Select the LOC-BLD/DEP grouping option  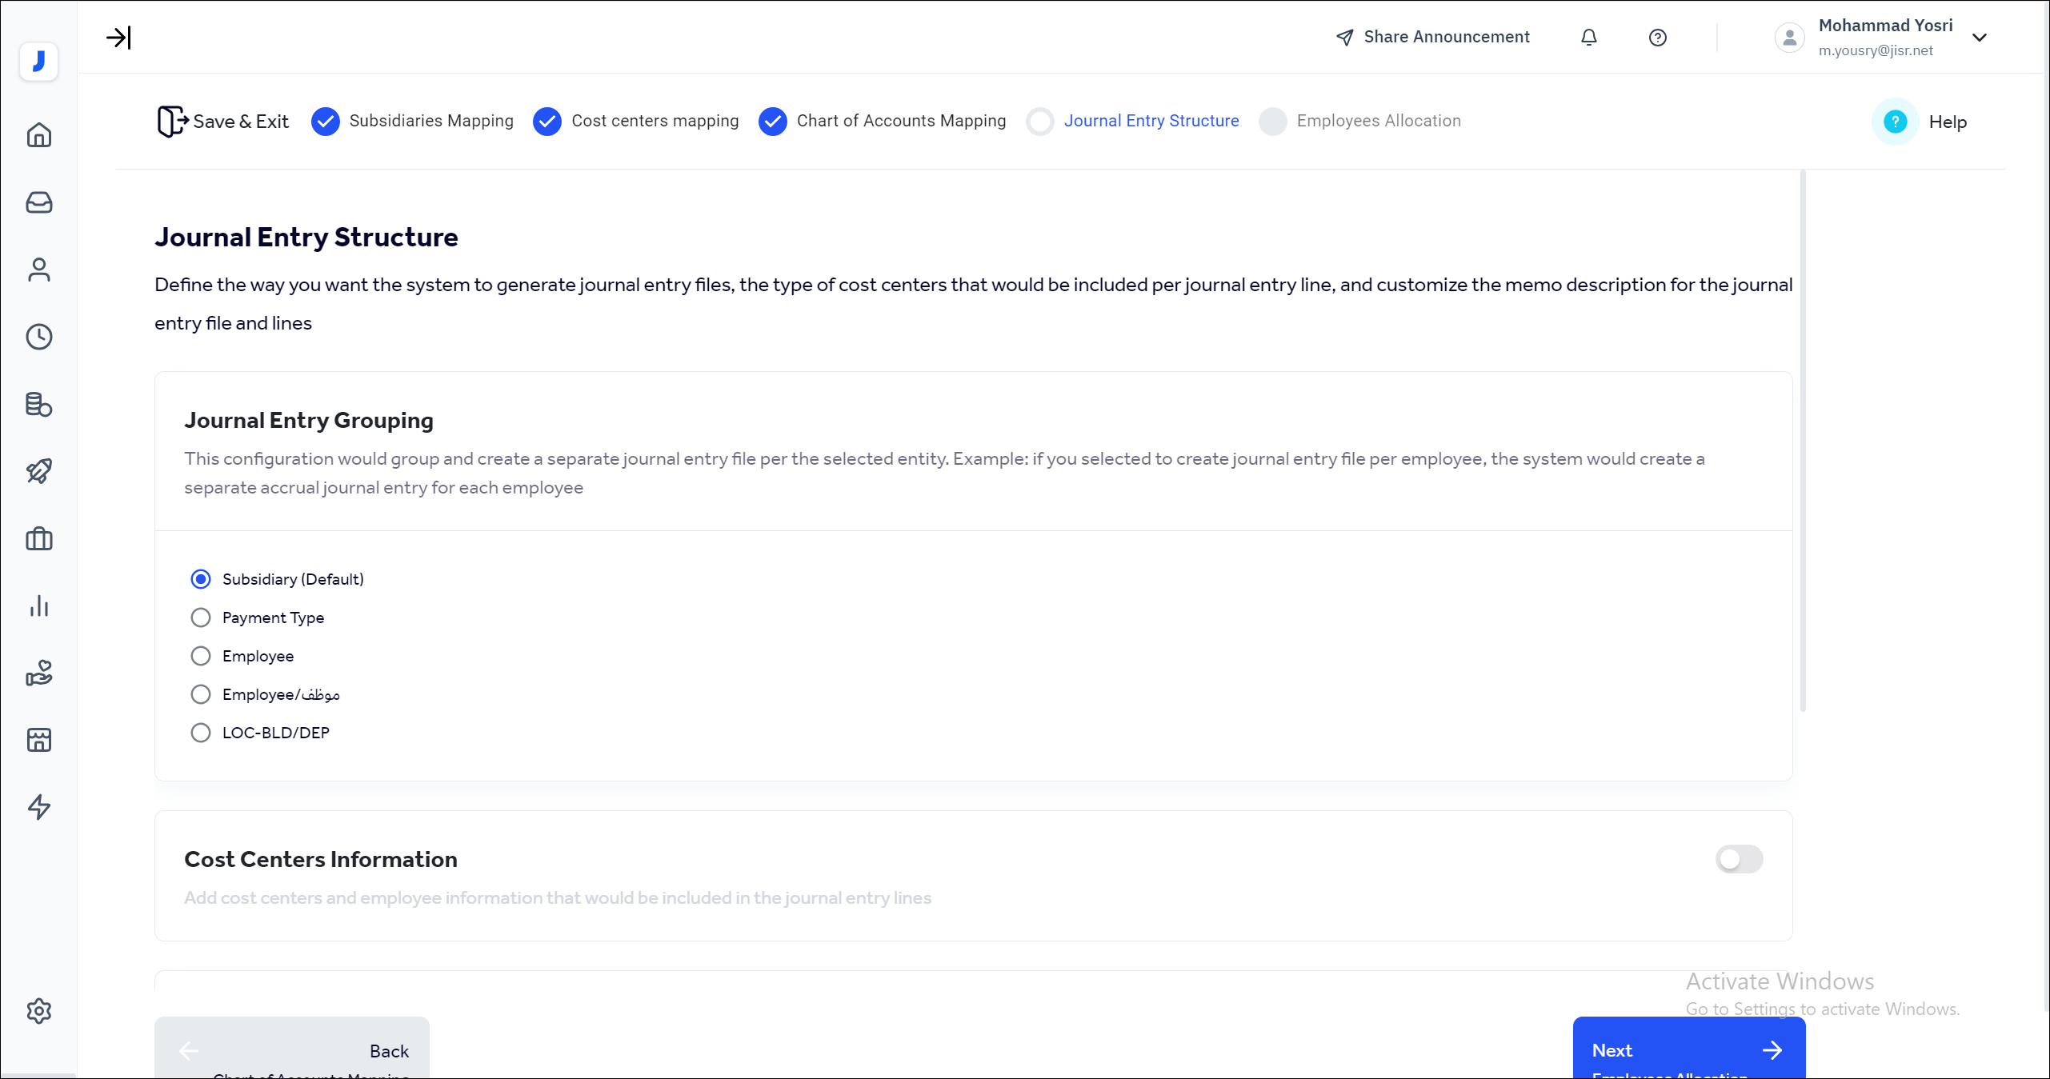pyautogui.click(x=200, y=732)
